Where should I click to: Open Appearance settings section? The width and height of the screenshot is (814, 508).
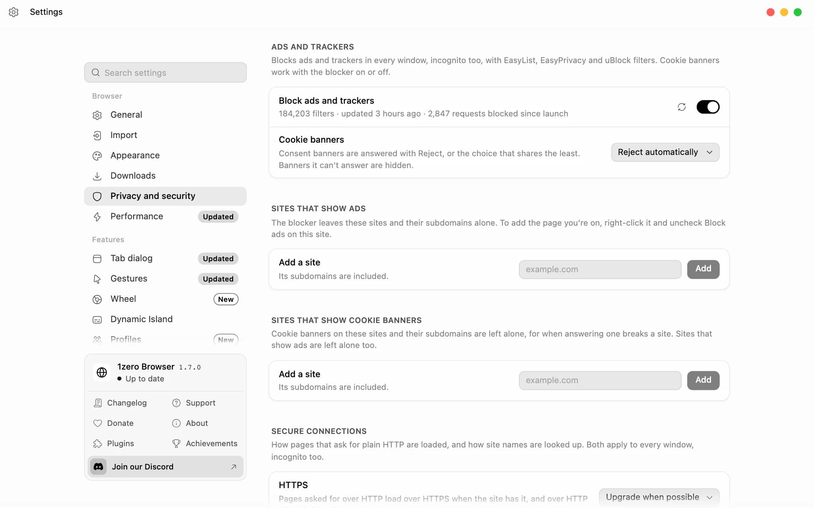point(165,155)
